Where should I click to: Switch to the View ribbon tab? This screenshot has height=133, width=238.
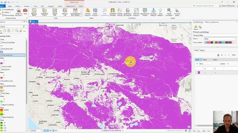click(35, 6)
